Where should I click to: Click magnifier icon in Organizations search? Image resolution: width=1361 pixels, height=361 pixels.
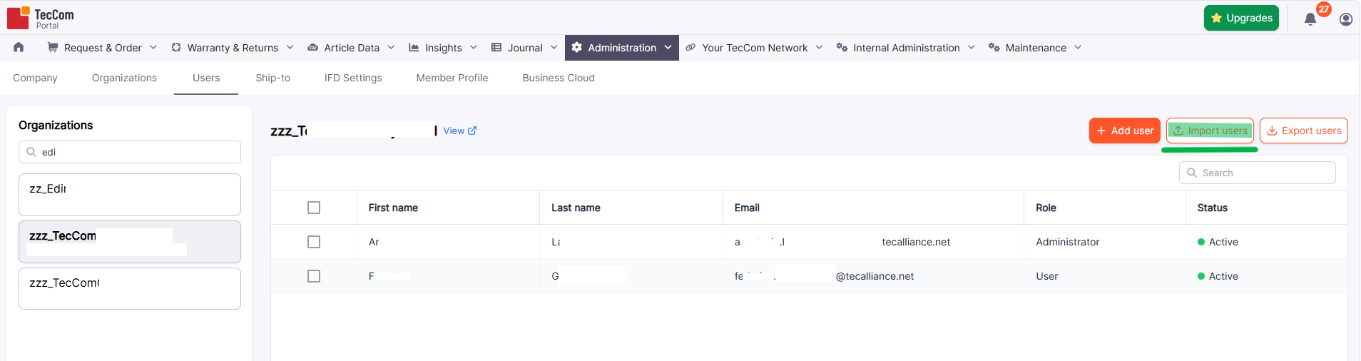click(x=31, y=152)
